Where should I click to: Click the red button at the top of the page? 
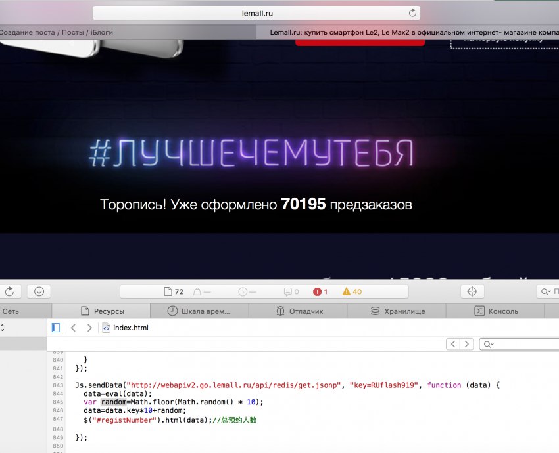click(360, 43)
